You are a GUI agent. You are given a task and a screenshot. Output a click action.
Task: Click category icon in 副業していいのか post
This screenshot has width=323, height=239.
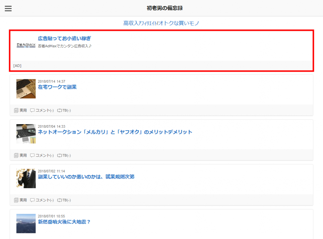click(16, 200)
